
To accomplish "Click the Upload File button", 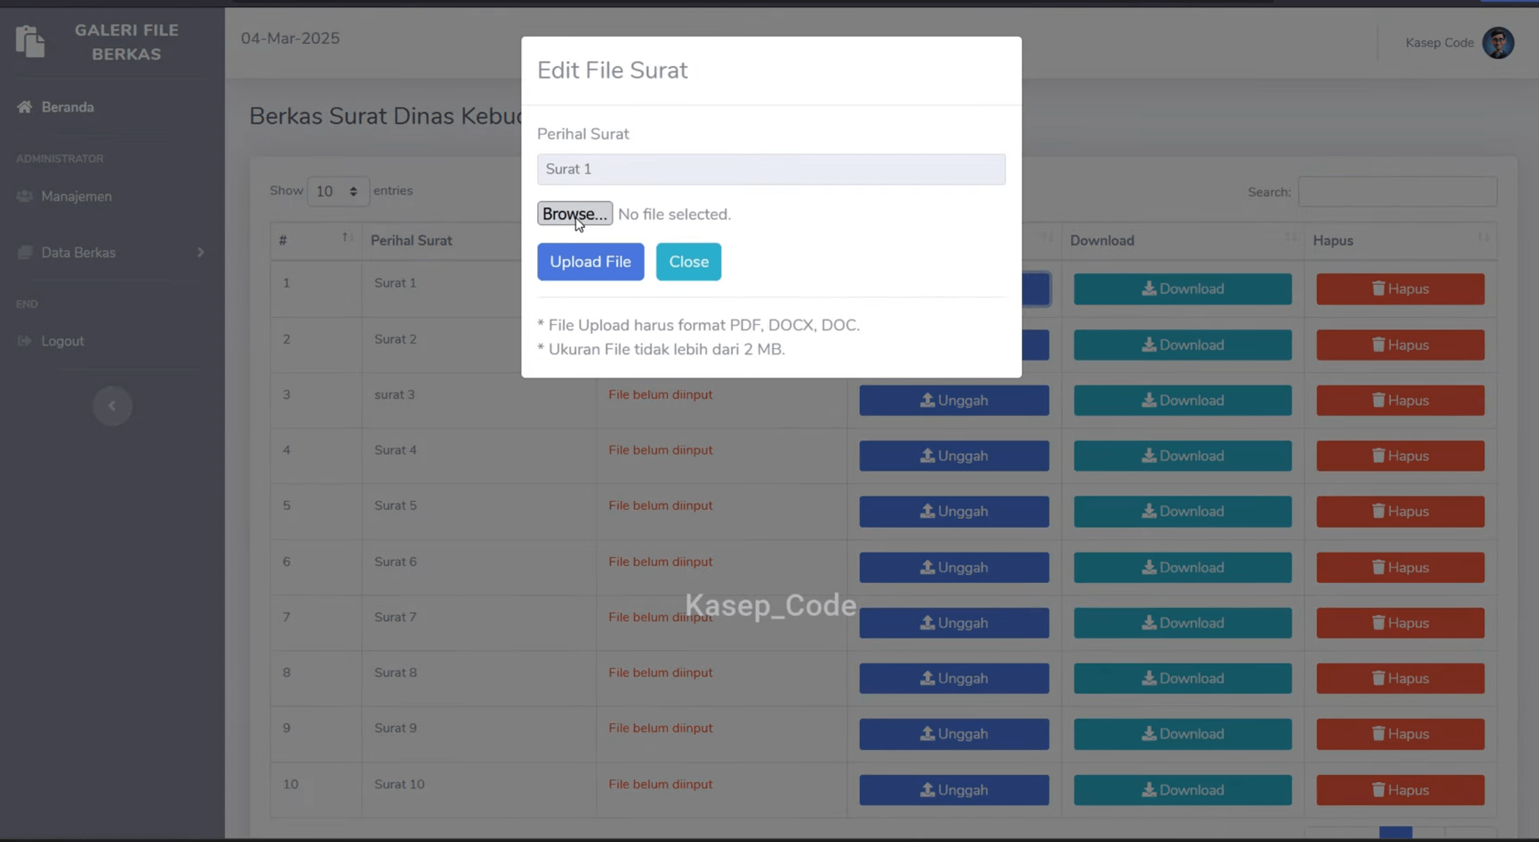I will click(590, 262).
